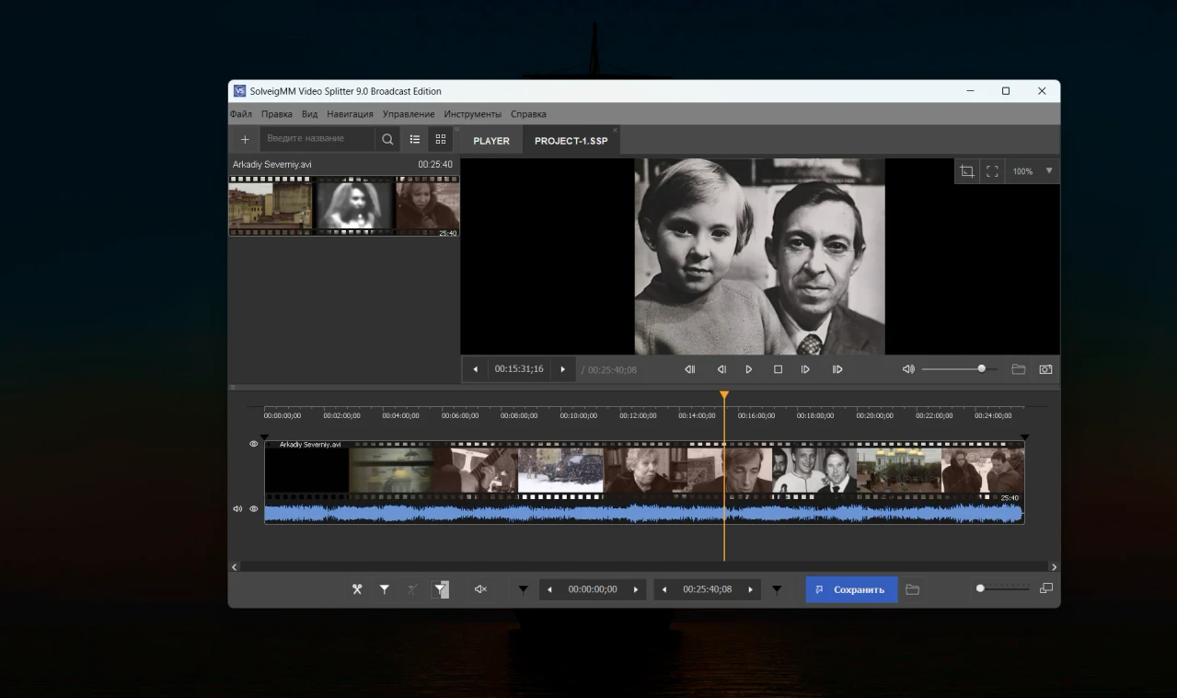Toggle audio track visibility eye icon
Image resolution: width=1177 pixels, height=698 pixels.
coord(254,508)
